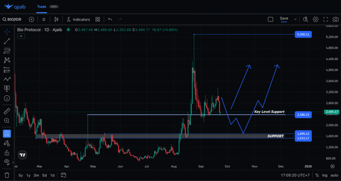The width and height of the screenshot is (341, 181).
Task: Click the current price tag 2,484.17
Action: 332,112
